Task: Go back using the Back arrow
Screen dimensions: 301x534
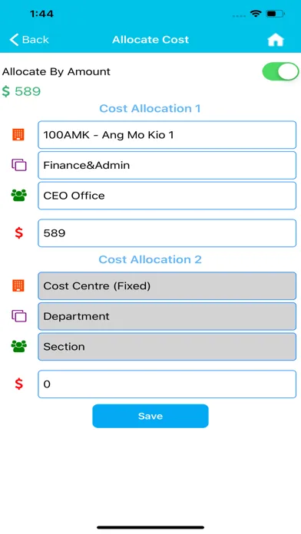Action: (14, 39)
